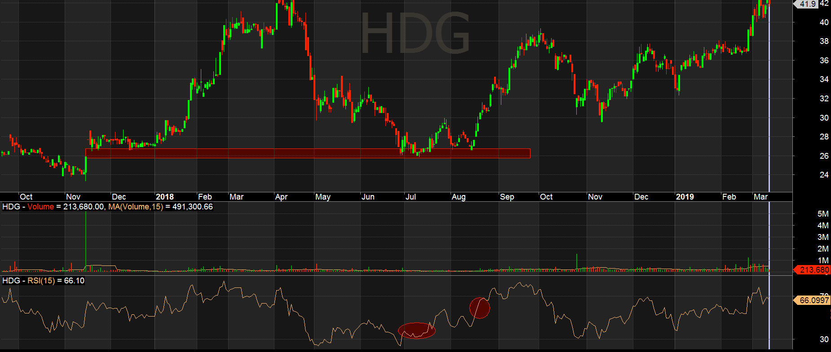Click the 66.0997 RSI value tag
This screenshot has width=831, height=352.
(x=814, y=300)
